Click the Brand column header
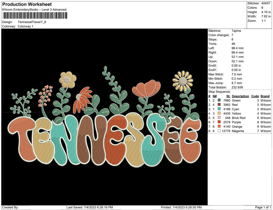 pyautogui.click(x=265, y=96)
